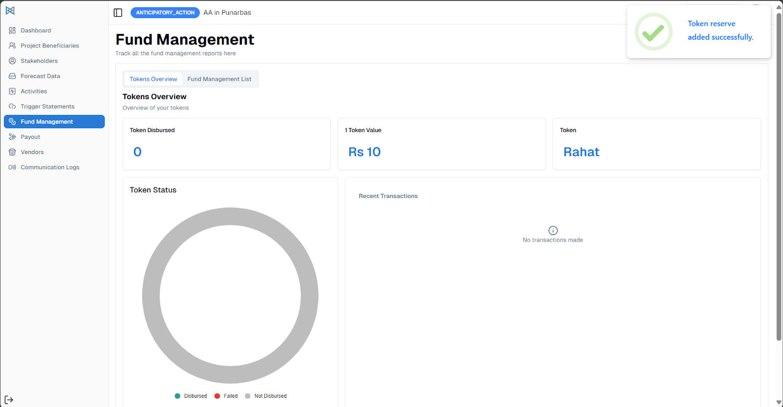Click the Stakeholders user-circle icon

click(x=12, y=61)
